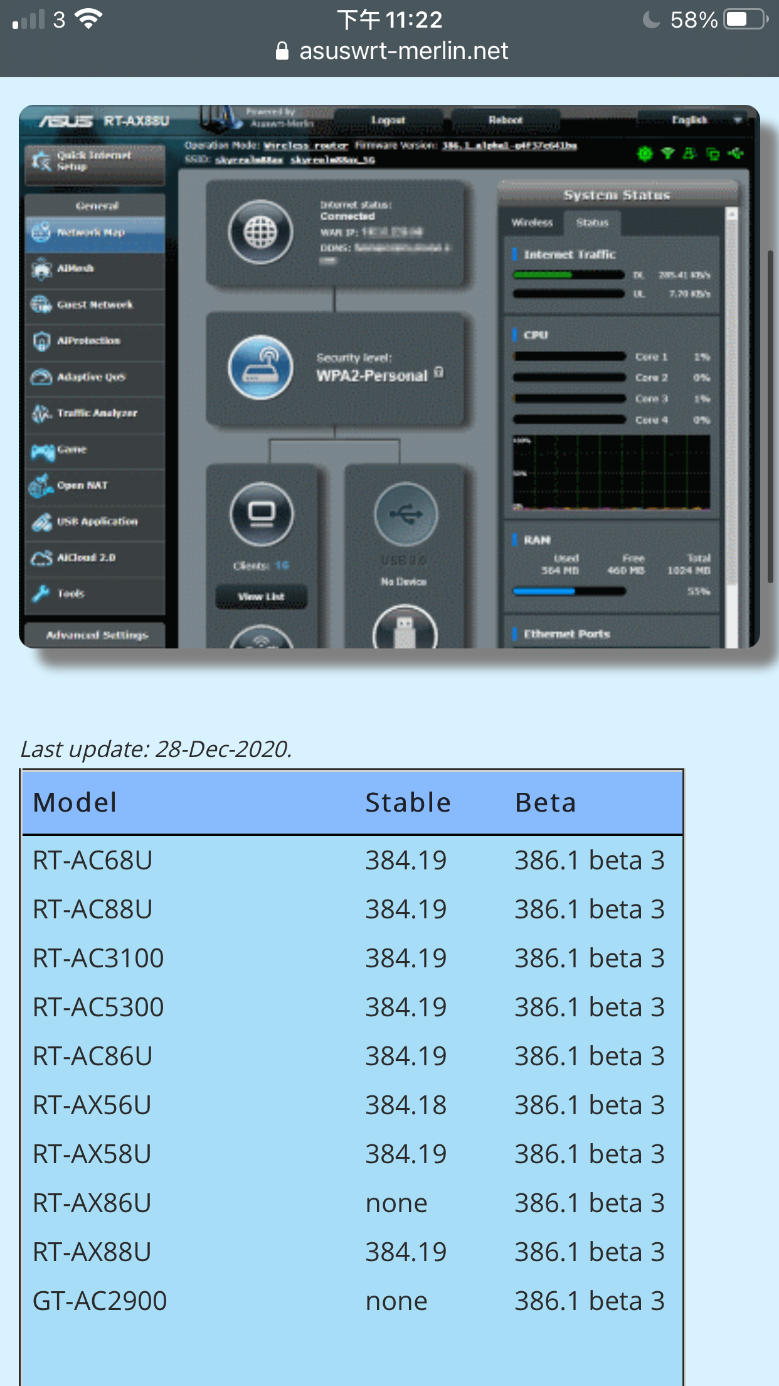This screenshot has height=1386, width=779.
Task: Tap the RT-AC5300 model name
Action: point(98,1007)
